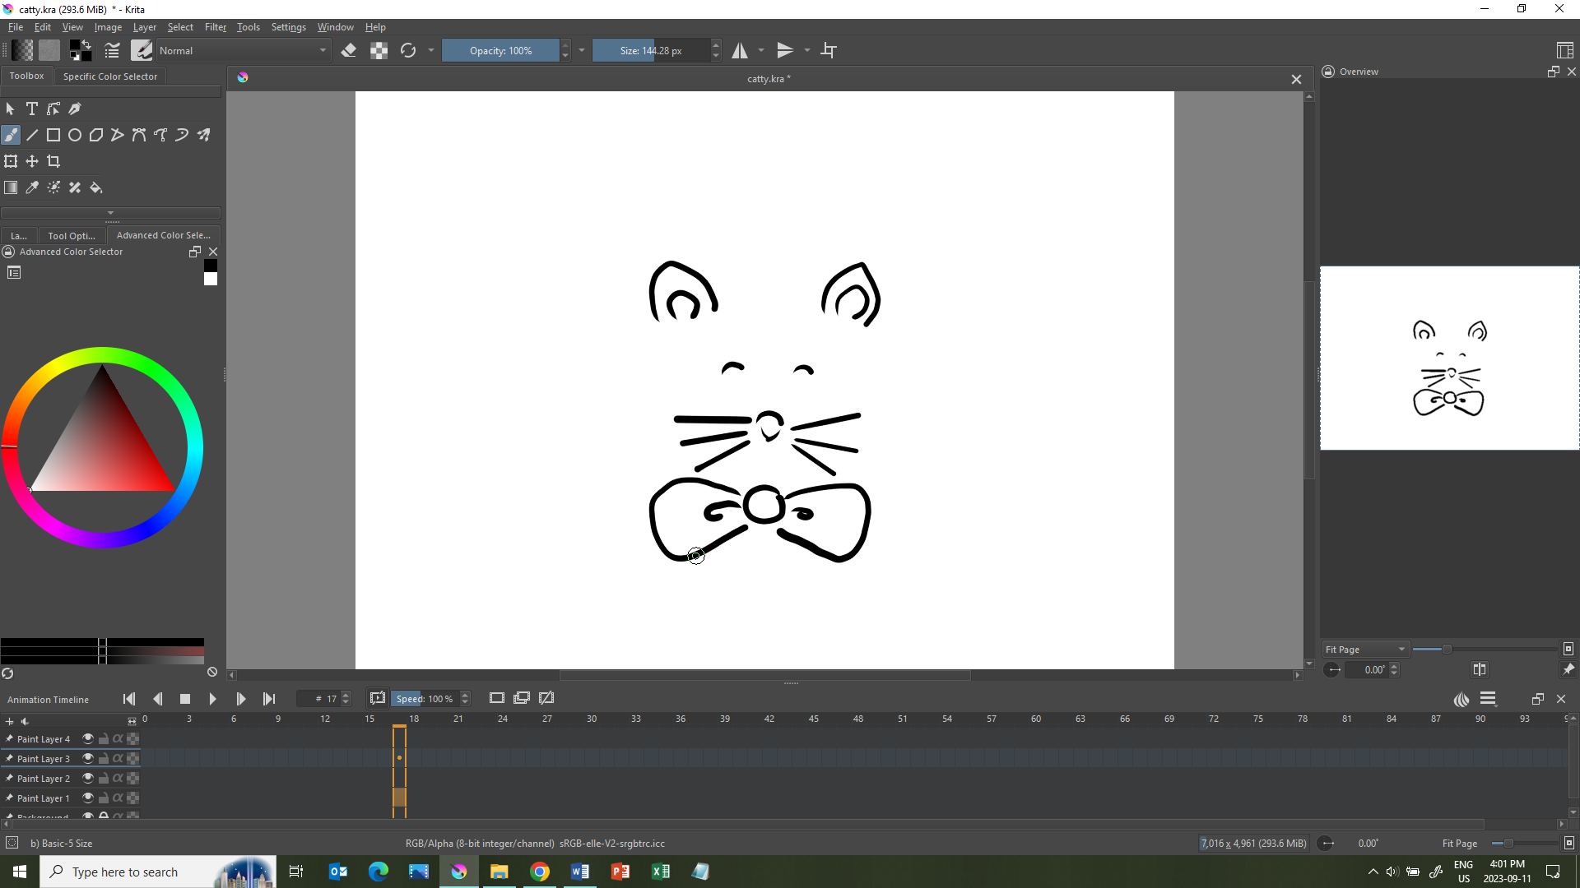Viewport: 1580px width, 888px height.
Task: Expand the toolbox panel splitter arrow
Action: tap(111, 213)
